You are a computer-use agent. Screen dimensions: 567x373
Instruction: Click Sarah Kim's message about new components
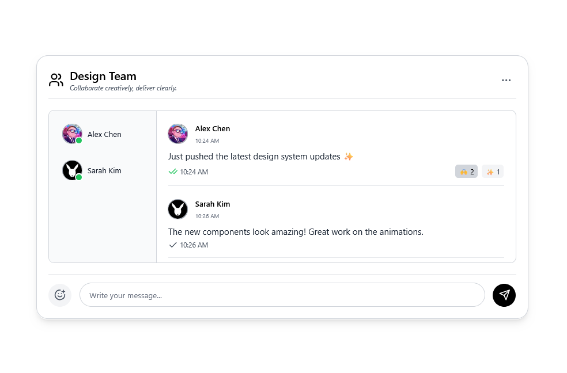tap(296, 232)
